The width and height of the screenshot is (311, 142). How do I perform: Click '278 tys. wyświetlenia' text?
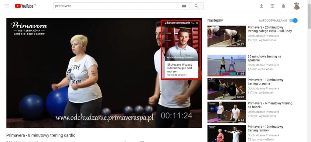261,116
